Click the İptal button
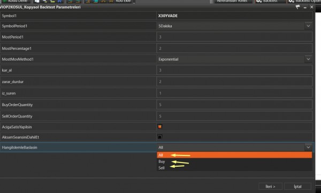This screenshot has width=321, height=193. point(297,187)
